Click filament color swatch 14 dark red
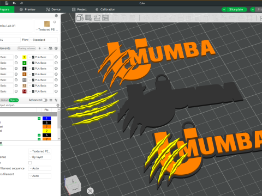Screen dimensions: 262x196 (25, 91)
